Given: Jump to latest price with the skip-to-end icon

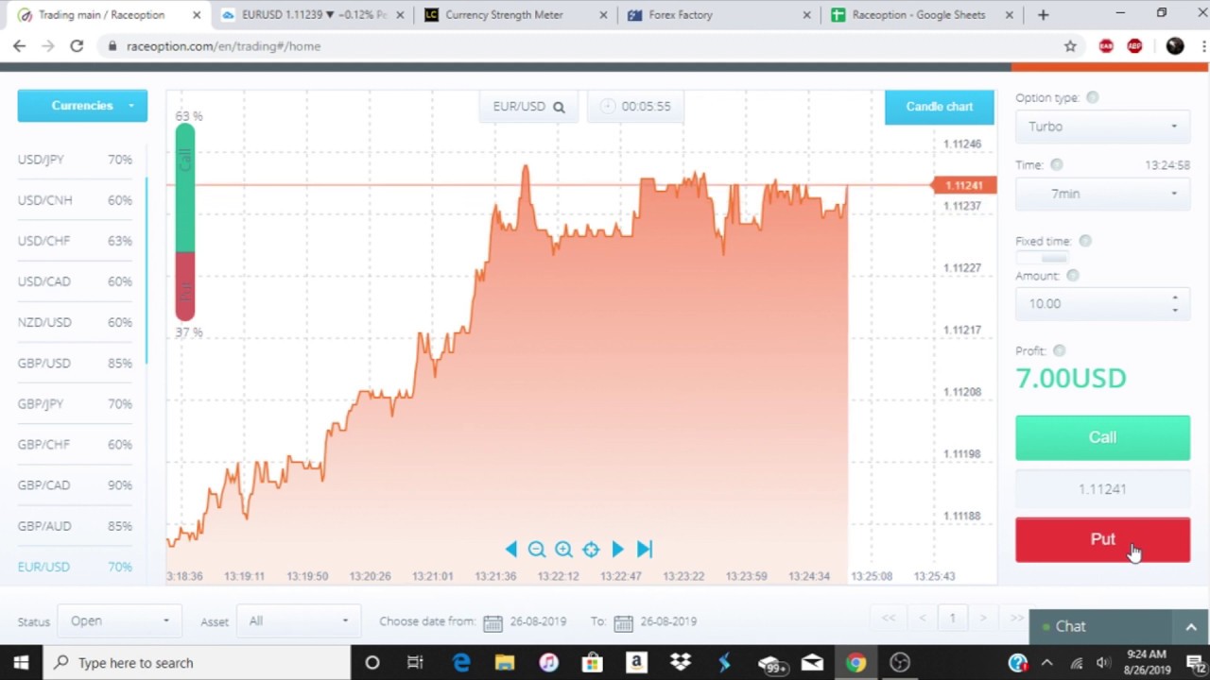Looking at the screenshot, I should pyautogui.click(x=645, y=549).
